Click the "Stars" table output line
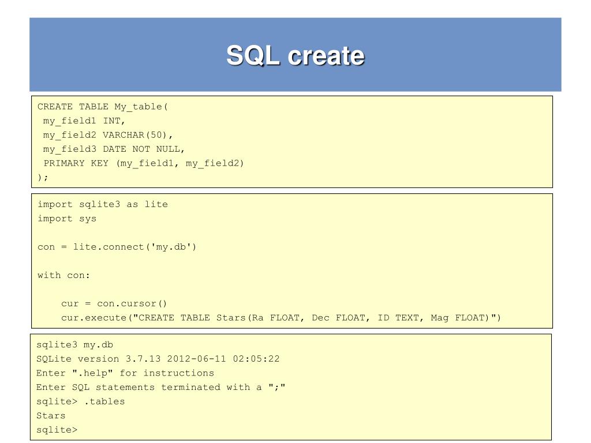The image size is (591, 443). tap(51, 416)
